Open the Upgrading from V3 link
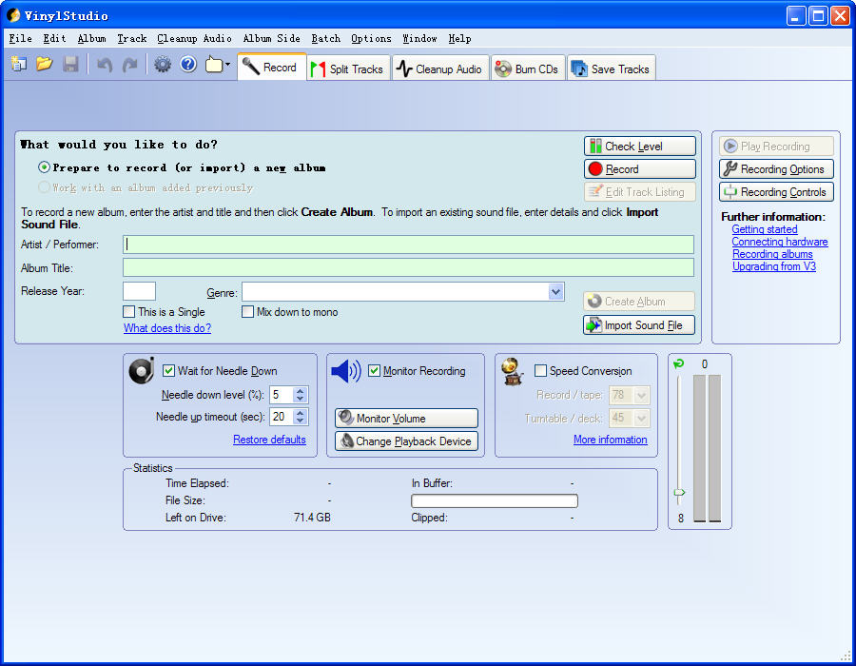Screen dimensions: 856x666 point(773,266)
